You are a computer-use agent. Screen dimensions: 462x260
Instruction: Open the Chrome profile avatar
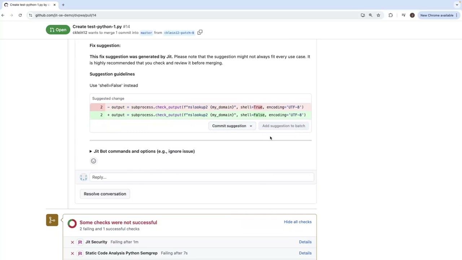[x=412, y=15]
